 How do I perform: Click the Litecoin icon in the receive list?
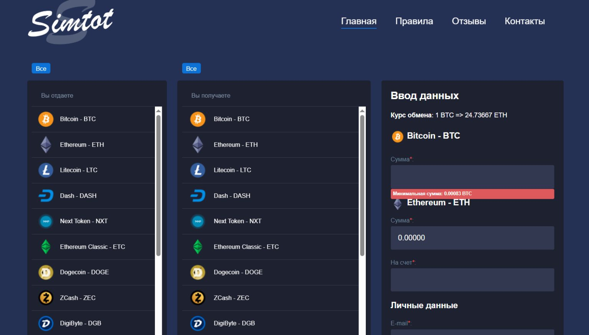(198, 170)
